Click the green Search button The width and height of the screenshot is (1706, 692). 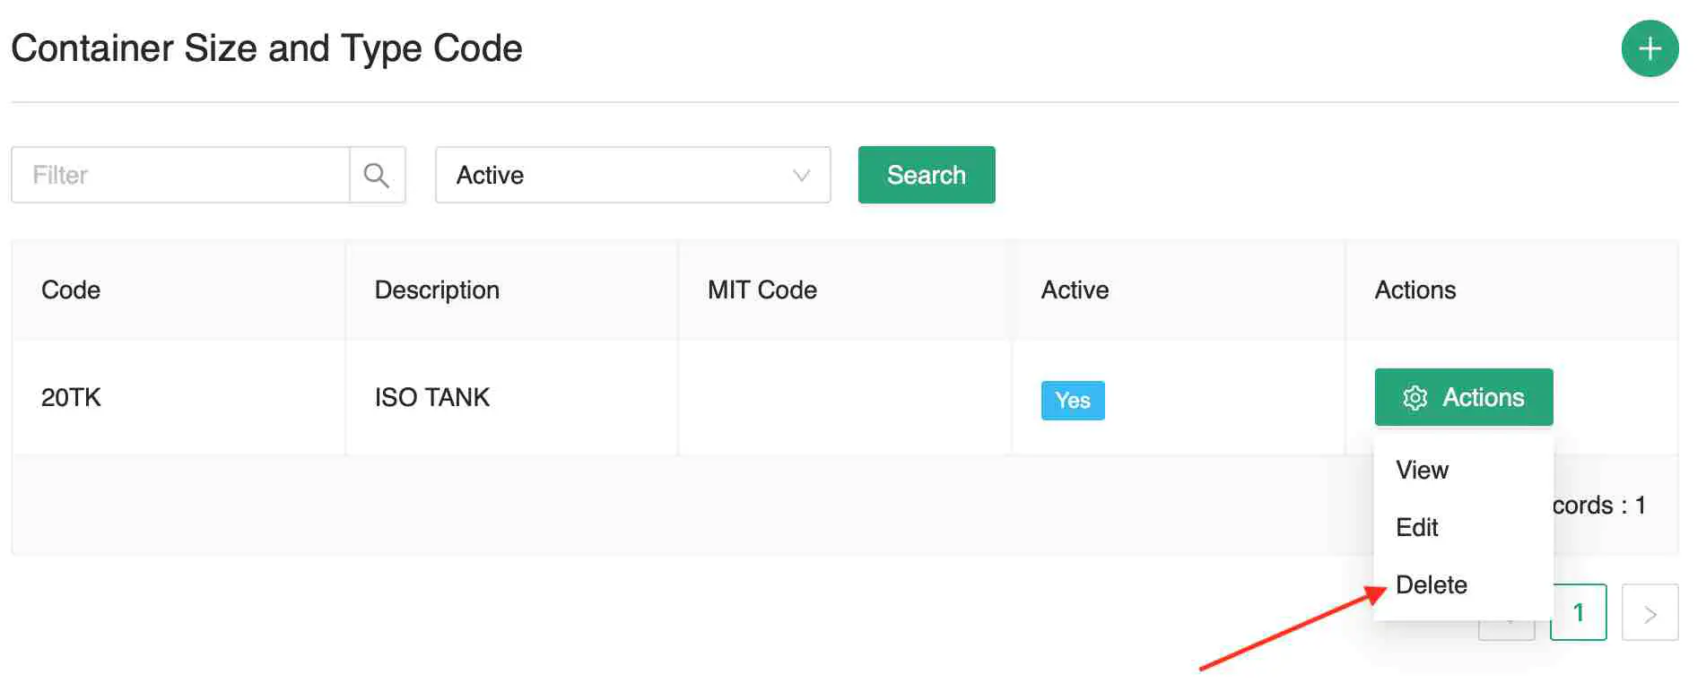[927, 175]
